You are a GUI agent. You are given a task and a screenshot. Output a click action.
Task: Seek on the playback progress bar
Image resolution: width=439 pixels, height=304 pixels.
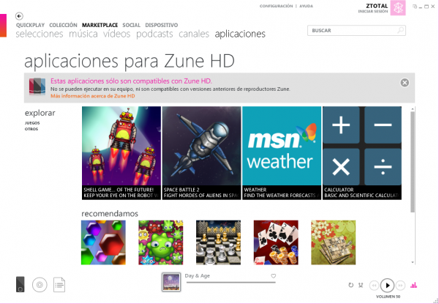(231, 283)
